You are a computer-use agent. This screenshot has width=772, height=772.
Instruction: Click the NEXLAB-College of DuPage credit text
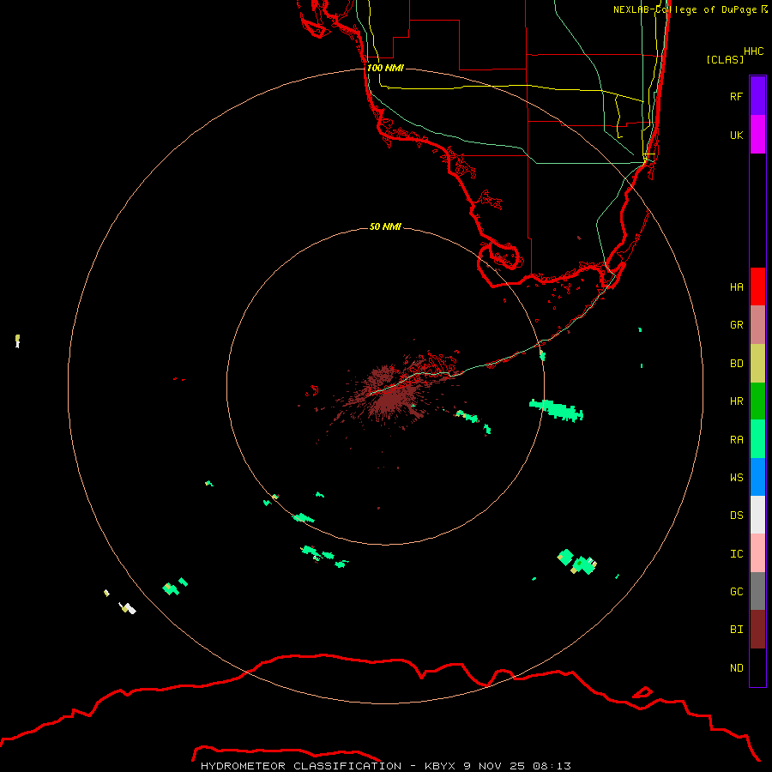click(690, 9)
